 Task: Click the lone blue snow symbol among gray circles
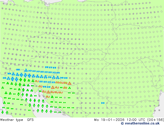click(103, 103)
